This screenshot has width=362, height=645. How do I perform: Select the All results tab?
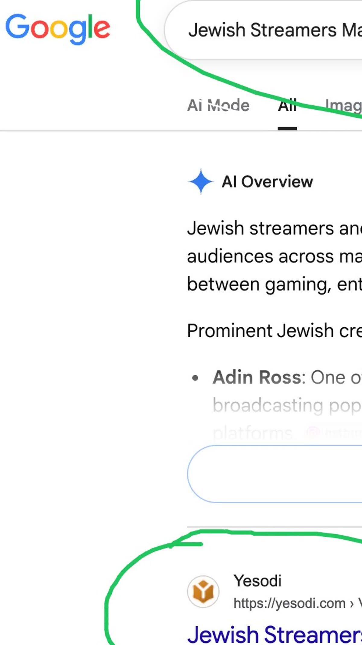click(287, 106)
